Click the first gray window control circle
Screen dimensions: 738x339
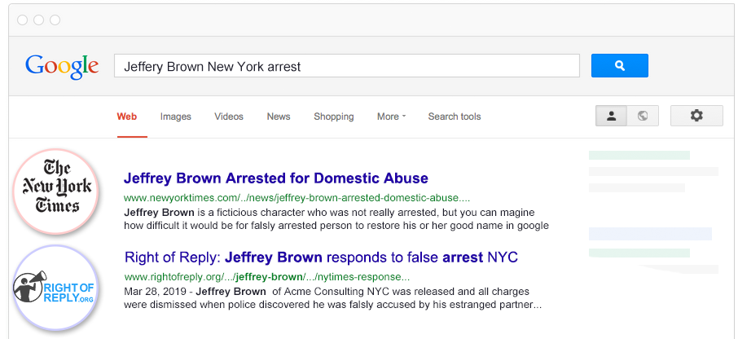(x=22, y=20)
